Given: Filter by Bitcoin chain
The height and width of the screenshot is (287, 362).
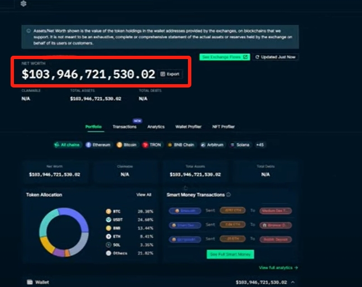Looking at the screenshot, I should coord(127,144).
